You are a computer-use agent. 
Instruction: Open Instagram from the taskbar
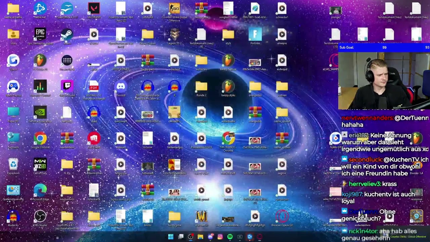(x=220, y=237)
